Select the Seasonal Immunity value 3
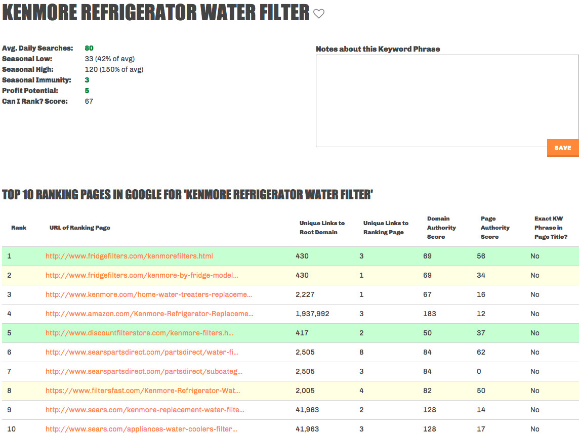The height and width of the screenshot is (433, 579). [87, 80]
